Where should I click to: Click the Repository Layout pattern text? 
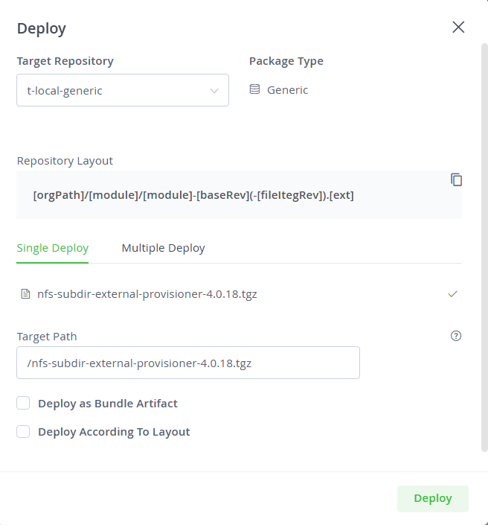tap(193, 195)
